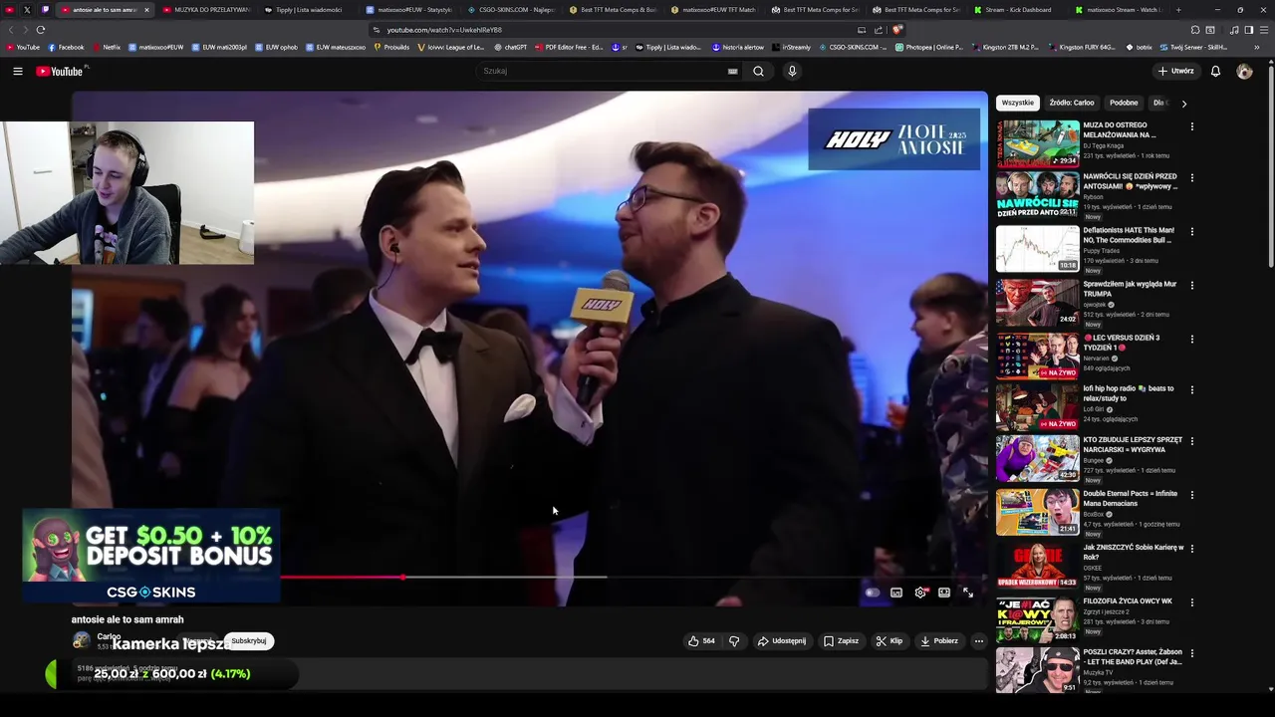Open options for Deflationists HATE This Man video
The height and width of the screenshot is (717, 1275).
pos(1191,232)
